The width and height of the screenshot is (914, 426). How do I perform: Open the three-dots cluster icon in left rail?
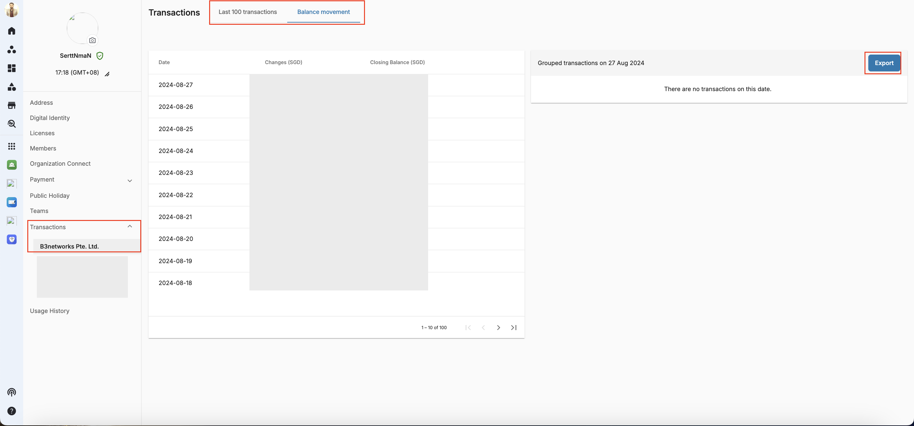[x=12, y=49]
